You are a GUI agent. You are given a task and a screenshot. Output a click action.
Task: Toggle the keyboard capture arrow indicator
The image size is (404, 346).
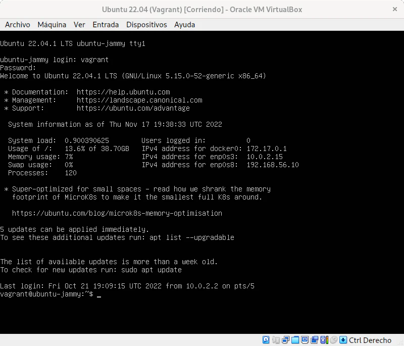343,340
